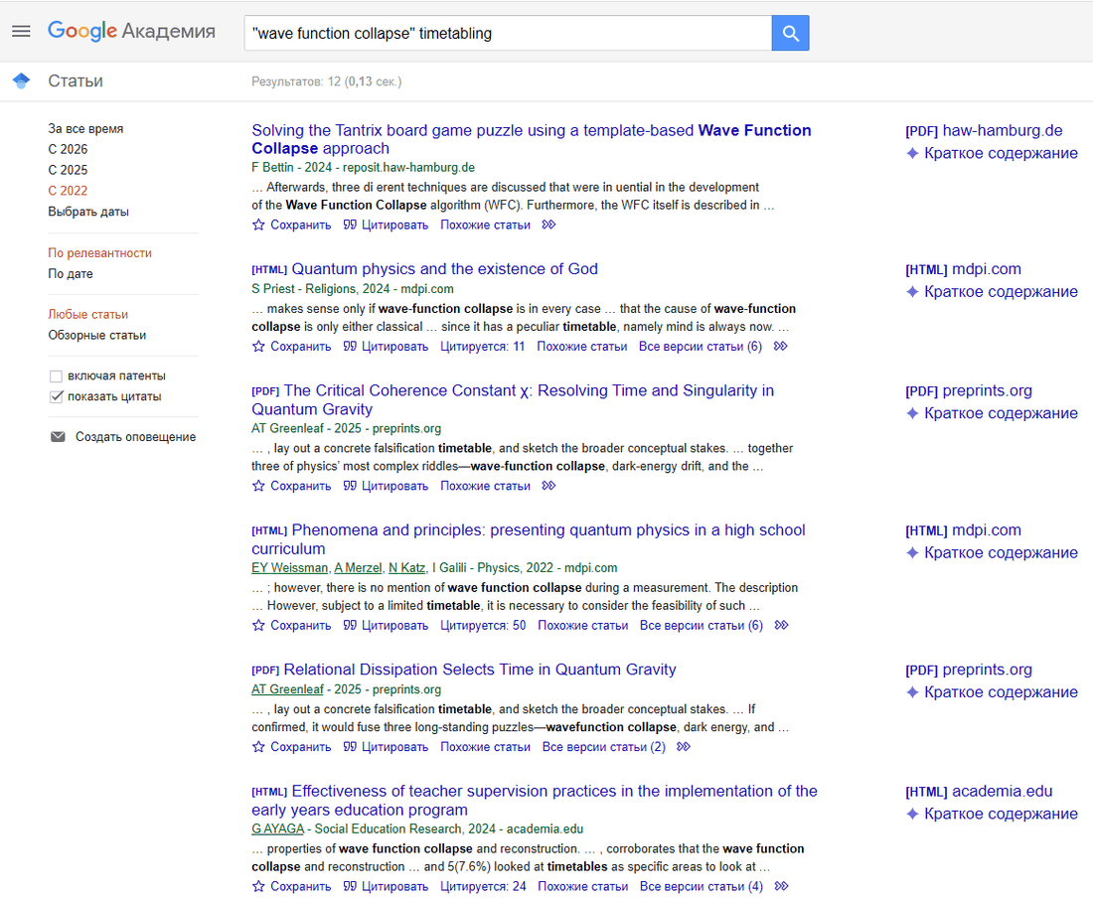Save the Phenomena and principles article with star
This screenshot has height=900, width=1093.
[x=291, y=625]
